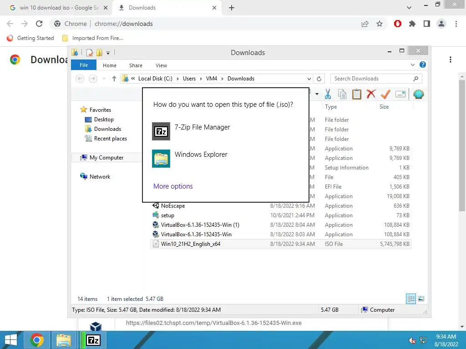Select Users in the address breadcrumb
This screenshot has height=349, width=466.
(189, 79)
